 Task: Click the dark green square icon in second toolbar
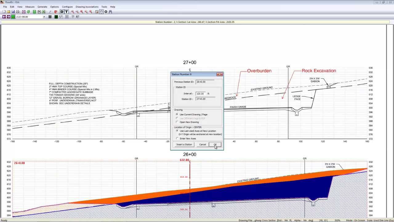[56, 17]
